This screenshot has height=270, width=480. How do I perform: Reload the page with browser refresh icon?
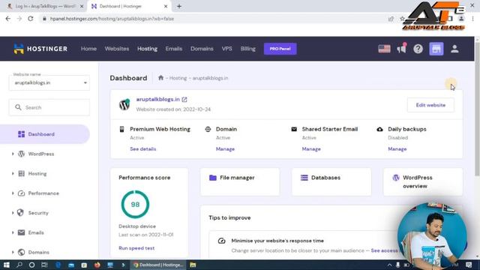31,19
